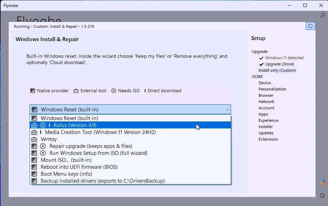Viewport: 328px width, 206px height.
Task: Click the native icon beside Boot Menu keys
Action: (x=34, y=174)
